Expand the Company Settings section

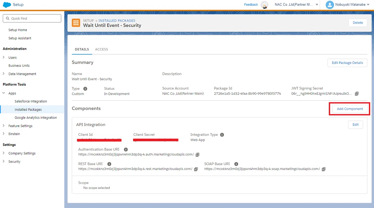[4, 153]
